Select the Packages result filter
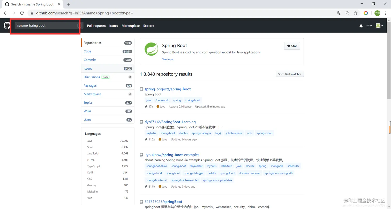The width and height of the screenshot is (391, 209). 108,86
